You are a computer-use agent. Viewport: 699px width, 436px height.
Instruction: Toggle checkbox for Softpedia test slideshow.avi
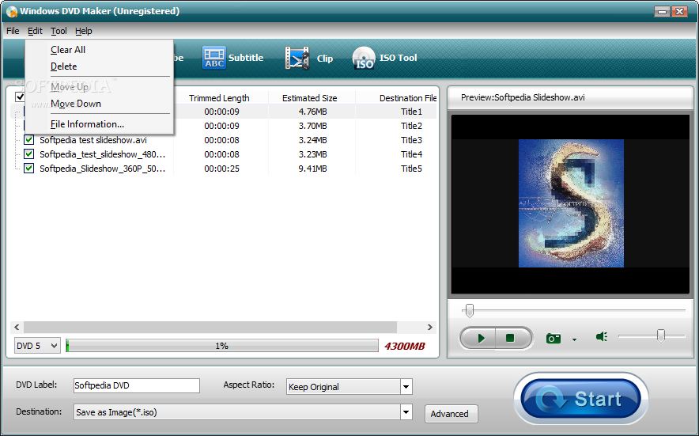(29, 140)
